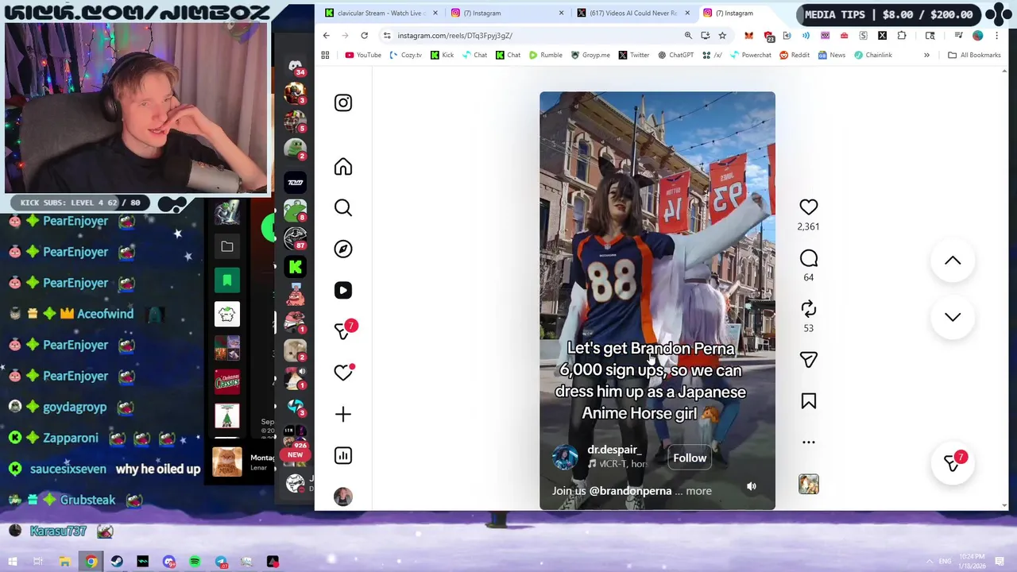Open the reel's three-dot more options

tap(808, 443)
